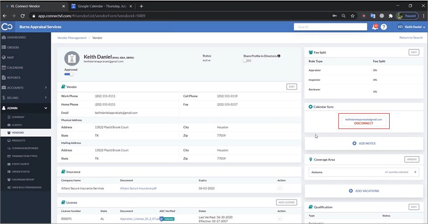This screenshot has height=224, width=428.
Task: Expand the Billing sidebar section
Action: coord(25,98)
